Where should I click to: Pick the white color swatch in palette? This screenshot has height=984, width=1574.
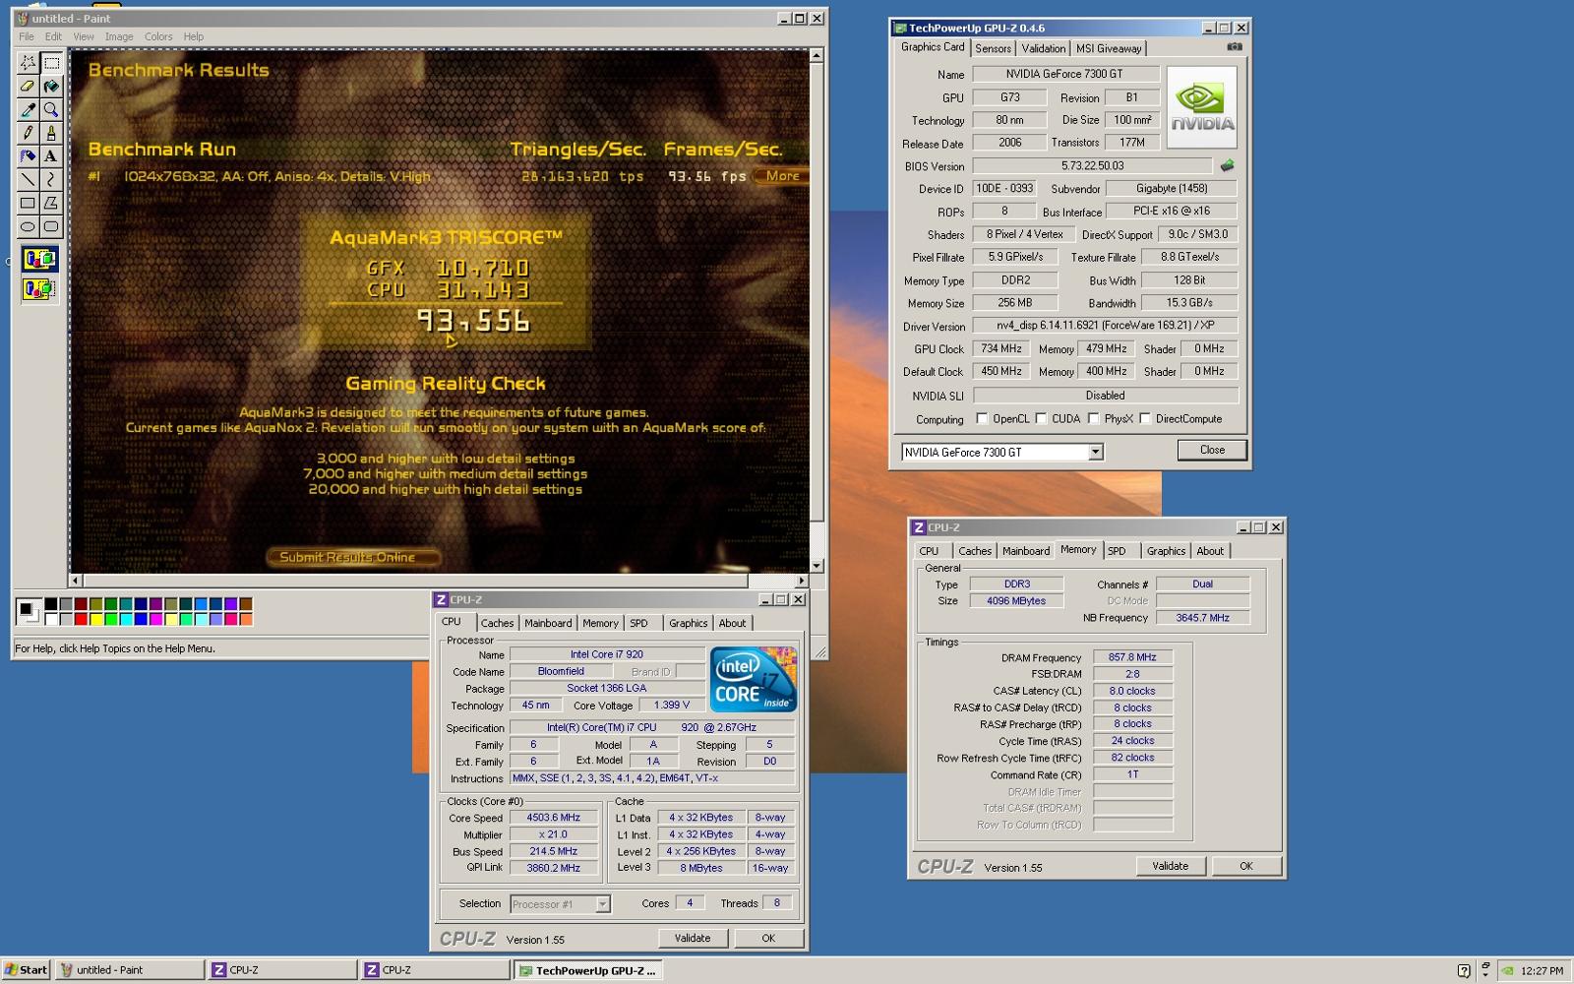(51, 619)
